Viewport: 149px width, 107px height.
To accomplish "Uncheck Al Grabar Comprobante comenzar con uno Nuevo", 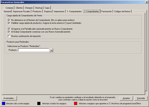I will tap(9, 32).
